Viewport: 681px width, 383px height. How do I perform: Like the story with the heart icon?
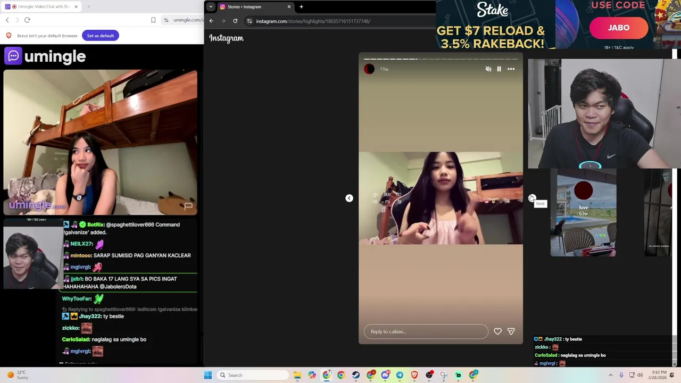tap(497, 331)
